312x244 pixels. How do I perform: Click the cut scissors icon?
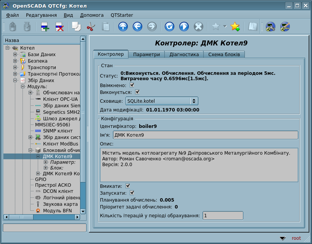(x=91, y=27)
